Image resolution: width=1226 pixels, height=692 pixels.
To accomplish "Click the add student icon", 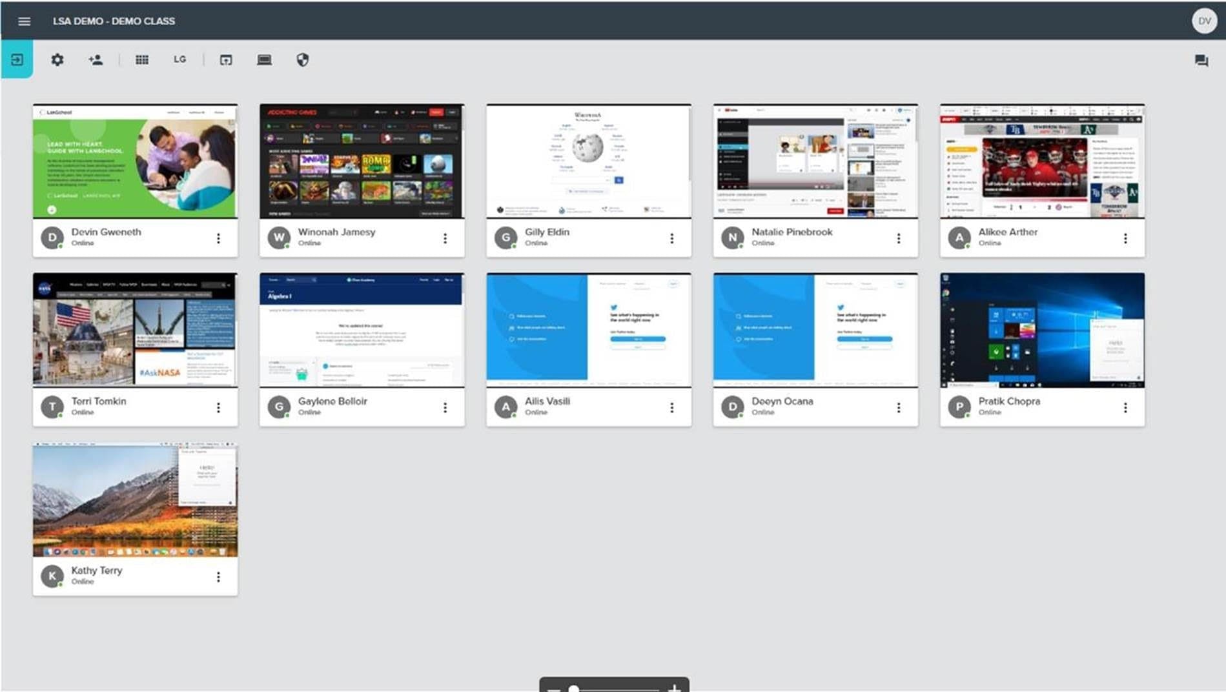I will click(x=96, y=59).
